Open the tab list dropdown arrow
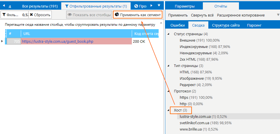The image size is (280, 134). (159, 5)
